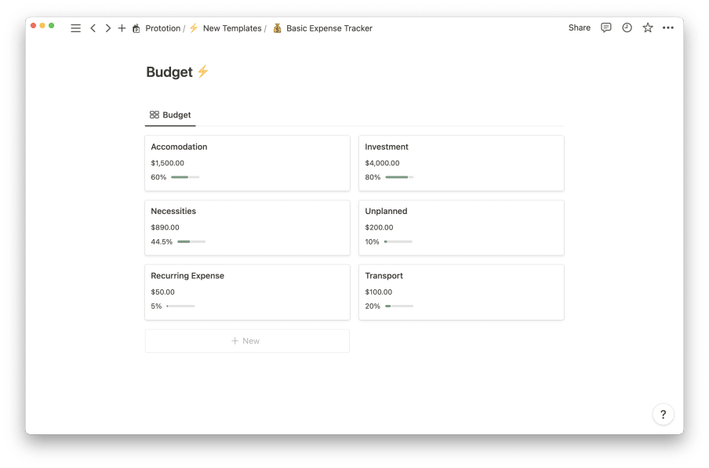Screen dimensions: 709x468
Task: Open the Recurring Expense card
Action: 247,292
